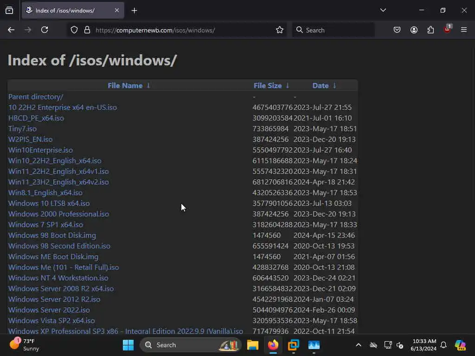The height and width of the screenshot is (356, 475).
Task: Open tracking protection shield icon
Action: coord(74,30)
